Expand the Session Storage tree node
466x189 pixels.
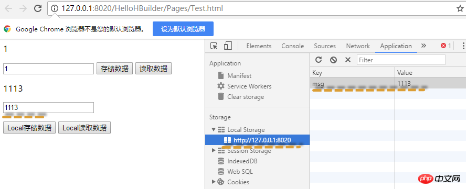[213, 150]
